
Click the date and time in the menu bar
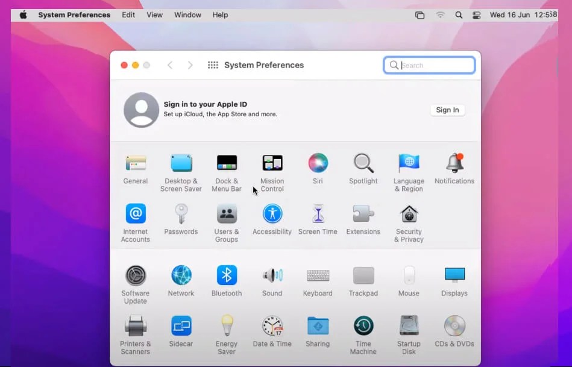point(523,15)
